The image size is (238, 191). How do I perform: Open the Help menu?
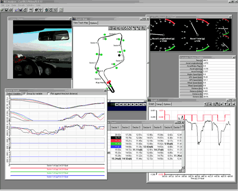tap(38, 5)
